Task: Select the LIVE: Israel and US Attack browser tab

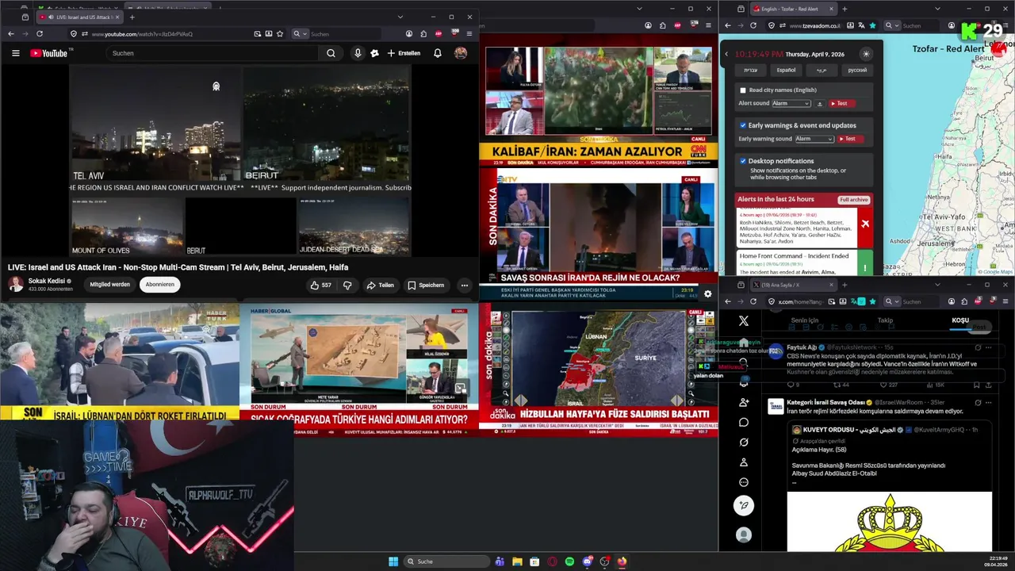Action: [79, 17]
